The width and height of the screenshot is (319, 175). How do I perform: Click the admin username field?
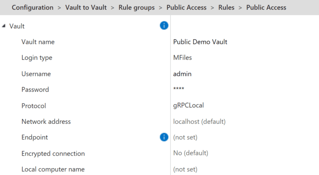point(182,74)
